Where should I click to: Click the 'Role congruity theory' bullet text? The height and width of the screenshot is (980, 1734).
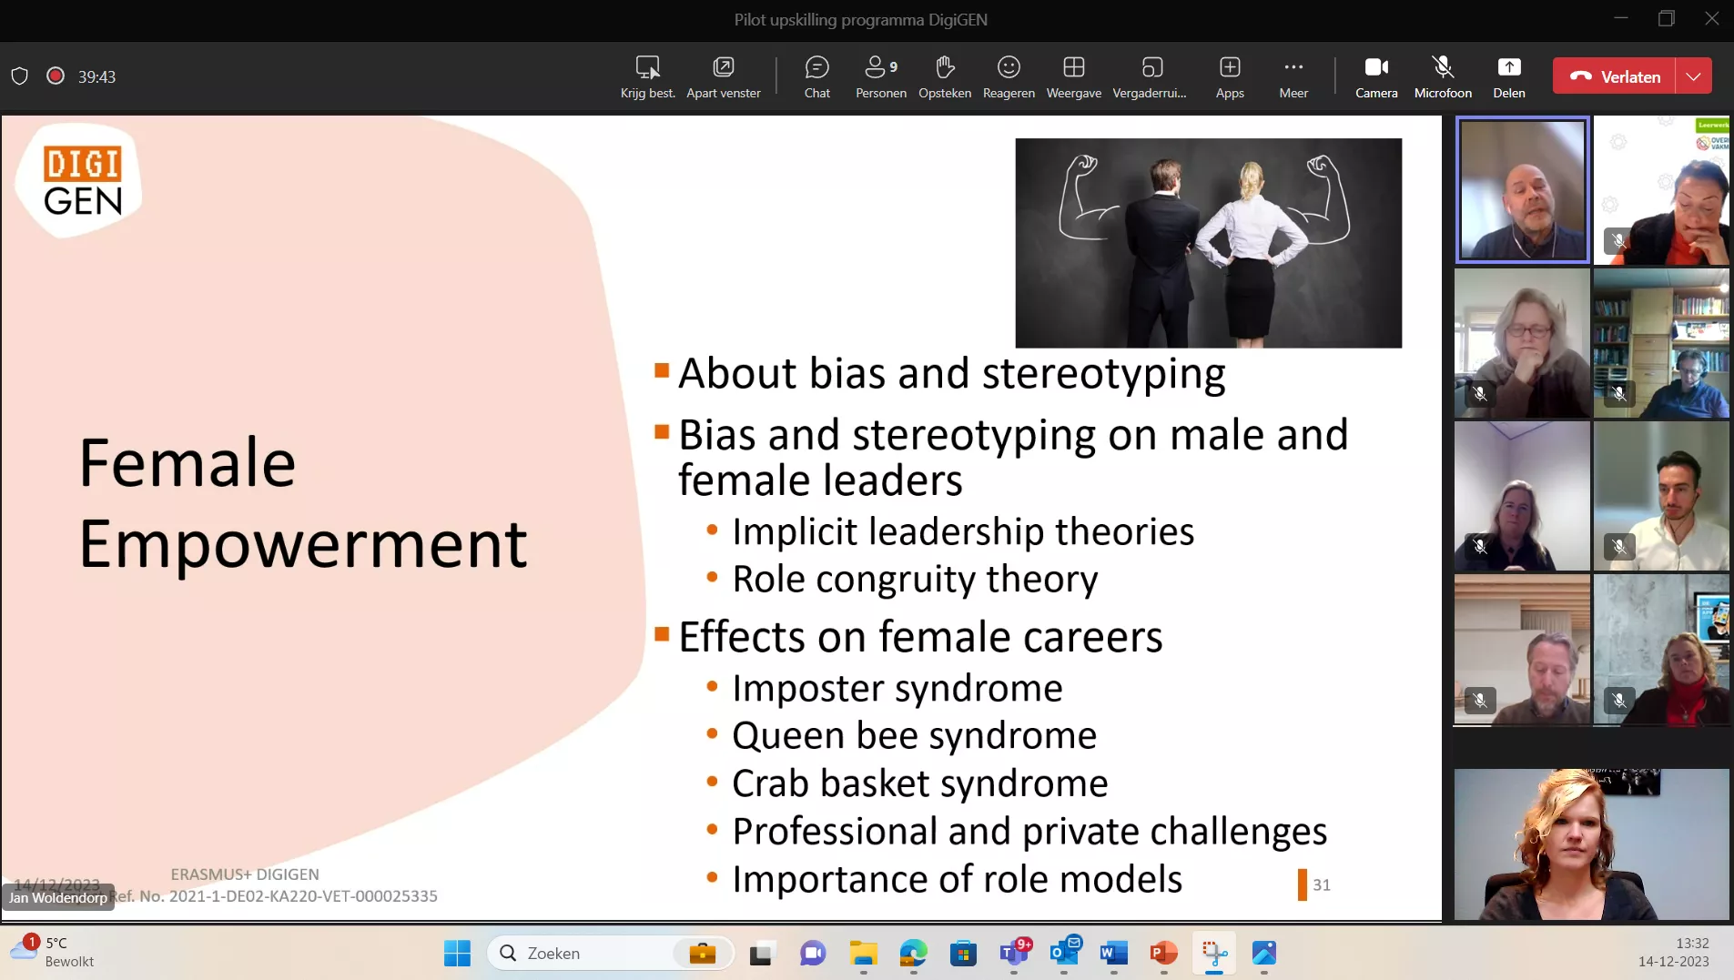pos(915,579)
